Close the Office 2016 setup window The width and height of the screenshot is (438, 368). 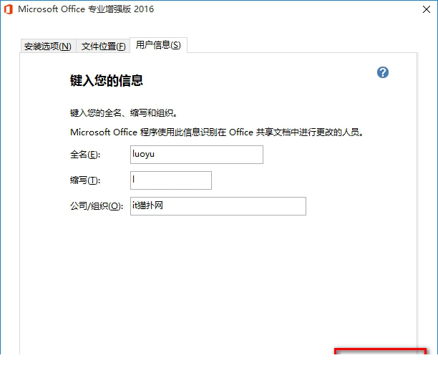coord(427,9)
